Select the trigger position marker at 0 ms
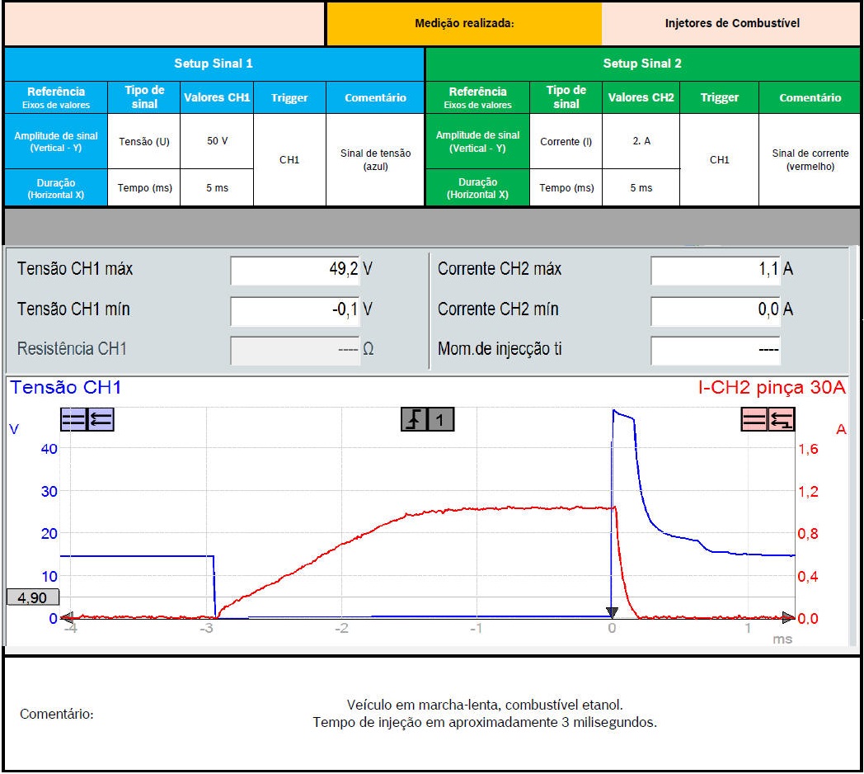The image size is (864, 774). tap(612, 611)
